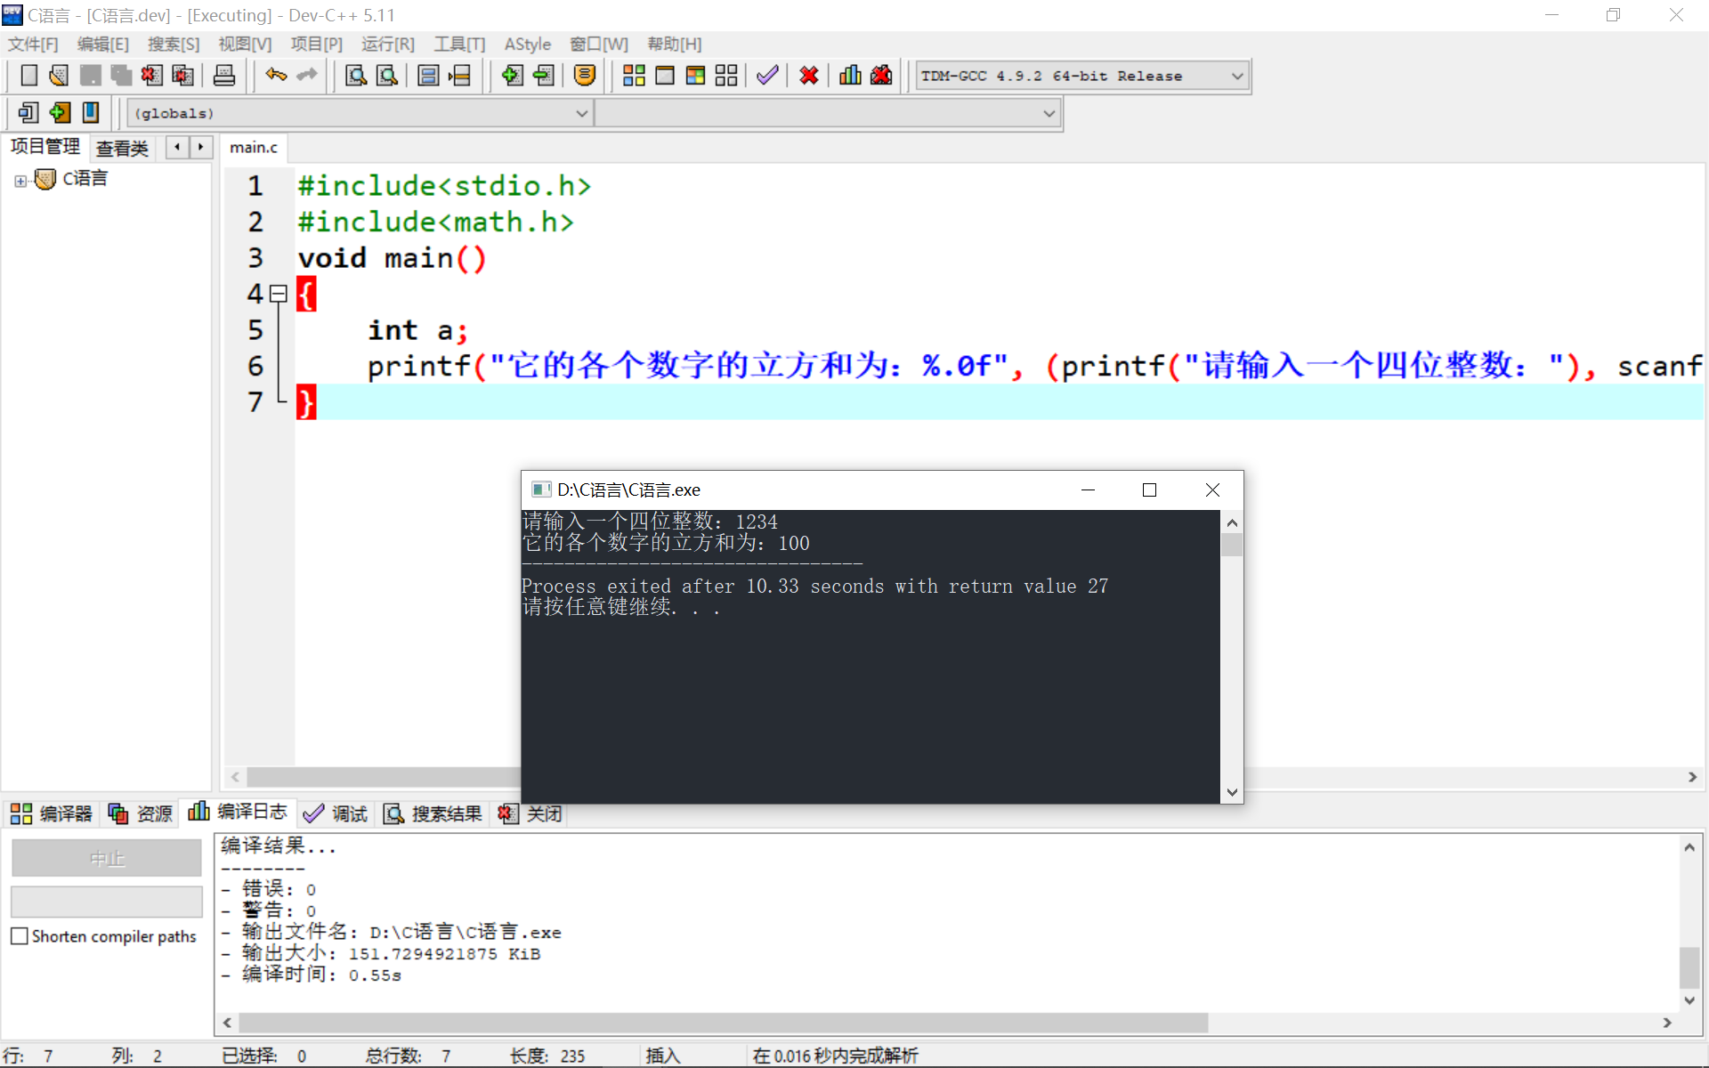Switch to the 调试 tab

336,813
